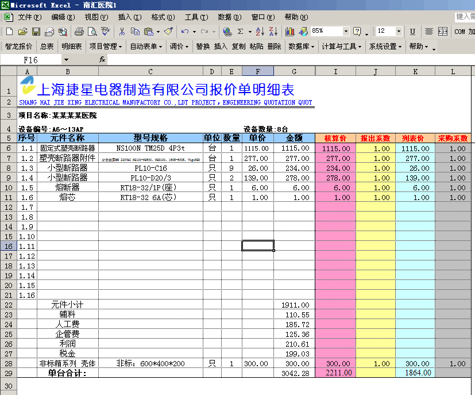Open an existing file with folder icon

pyautogui.click(x=23, y=31)
